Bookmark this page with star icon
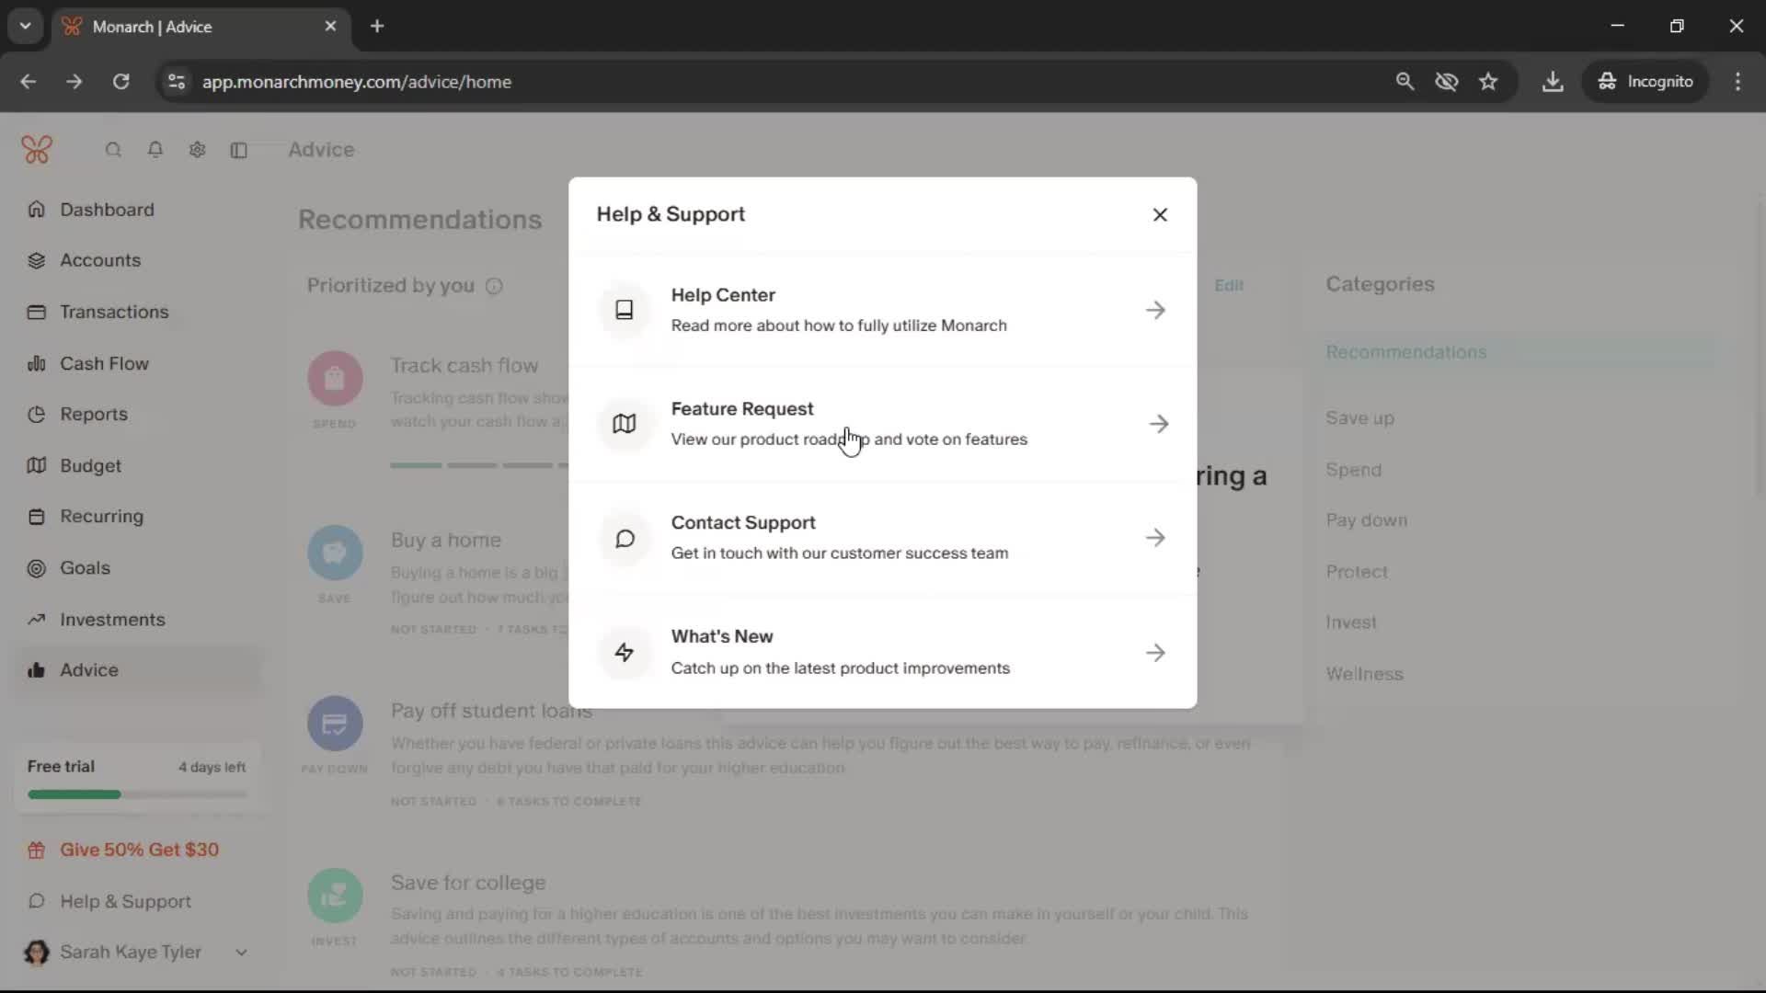1766x993 pixels. (x=1488, y=82)
